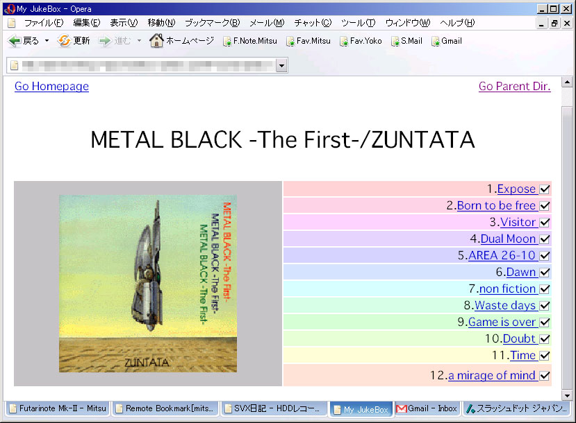Open the Back button history dropdown arrow
This screenshot has width=576, height=423.
coord(47,41)
